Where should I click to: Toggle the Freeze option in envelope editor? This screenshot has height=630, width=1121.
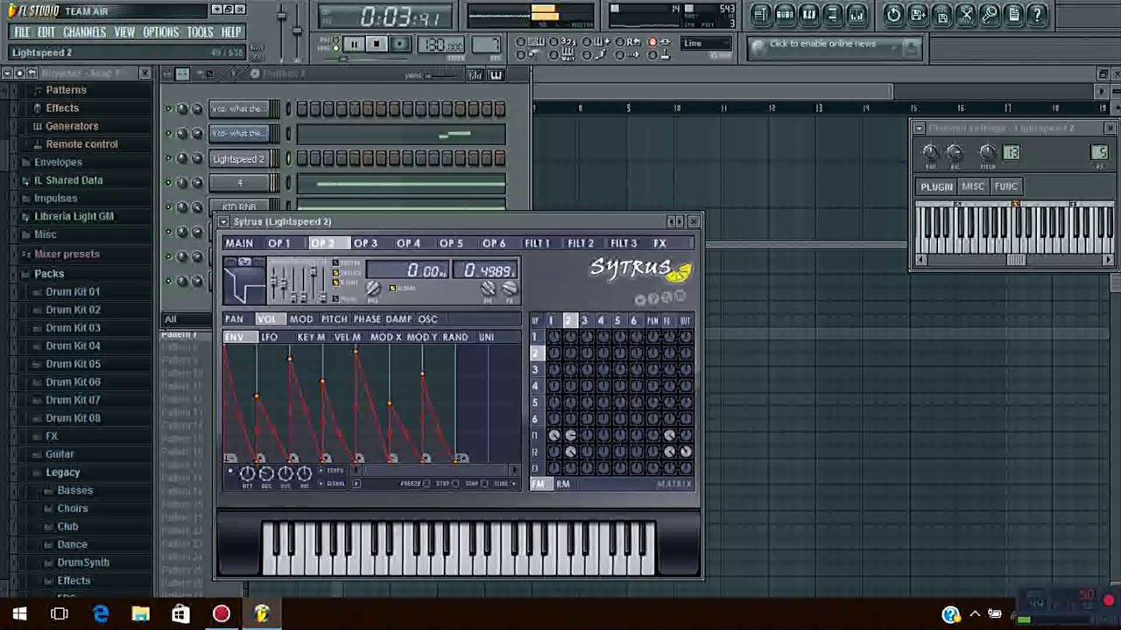[427, 484]
